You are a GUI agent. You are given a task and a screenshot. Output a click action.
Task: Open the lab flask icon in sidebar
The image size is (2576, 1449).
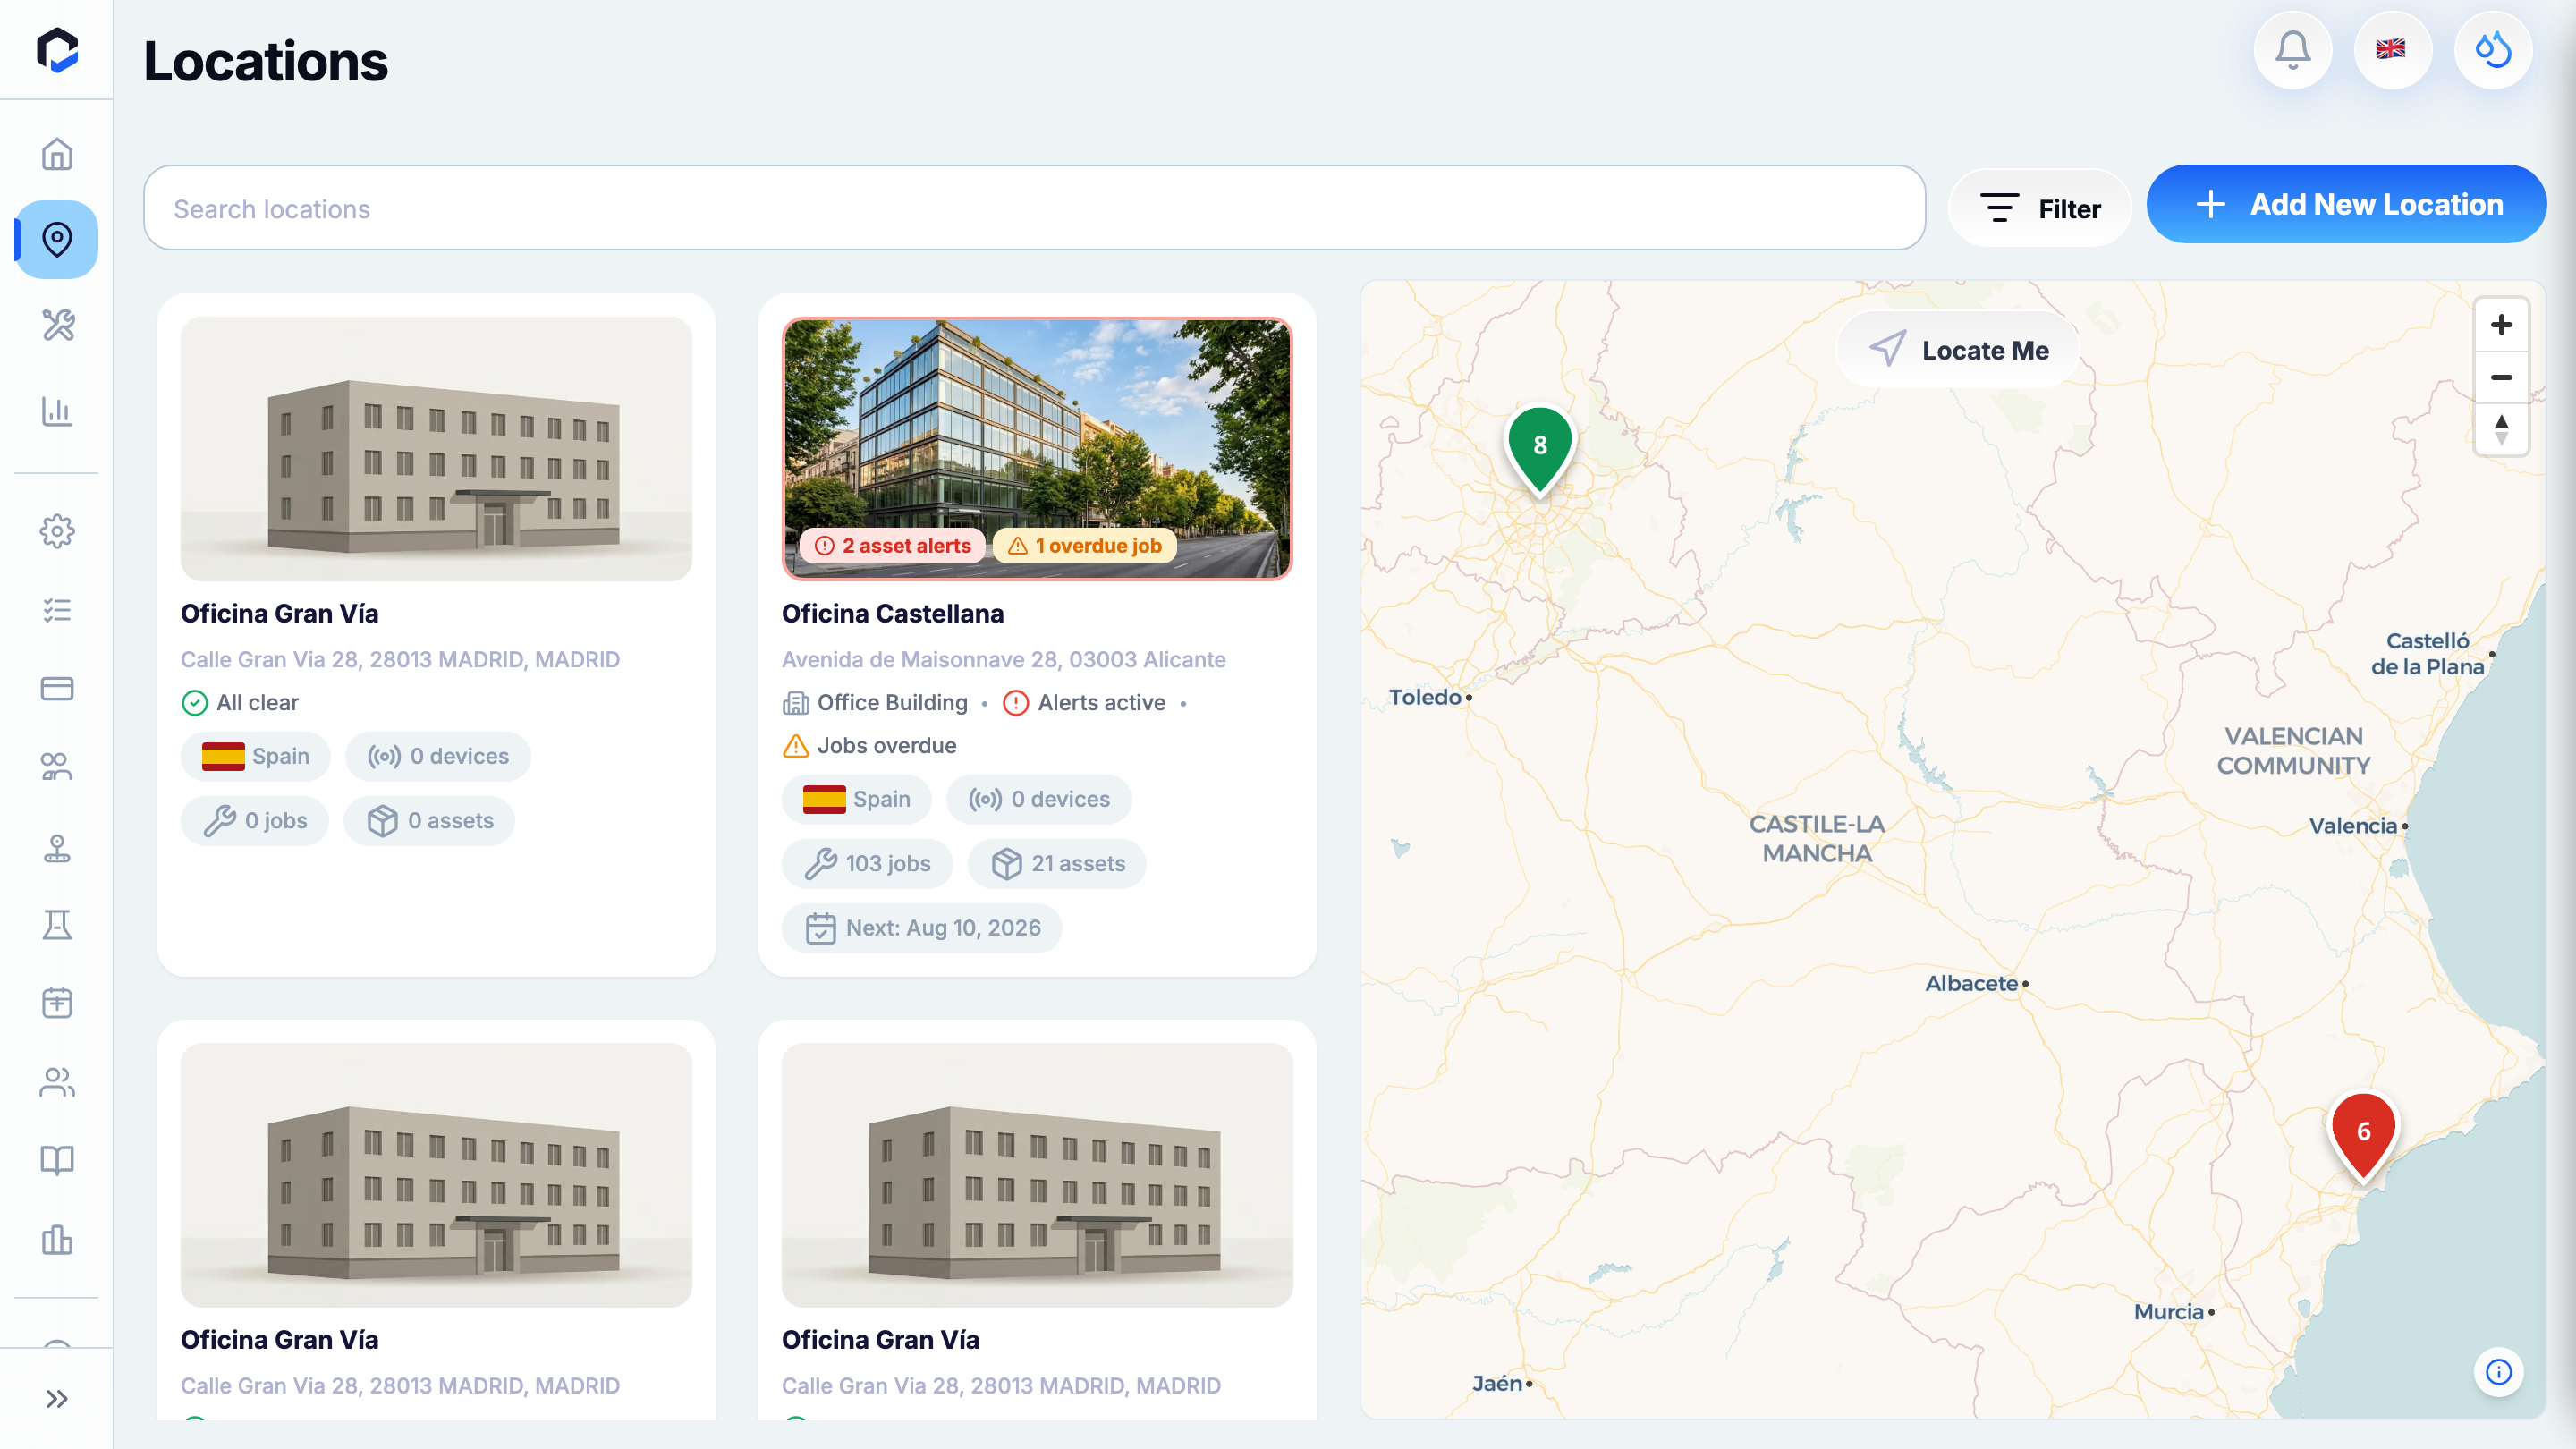point(57,925)
